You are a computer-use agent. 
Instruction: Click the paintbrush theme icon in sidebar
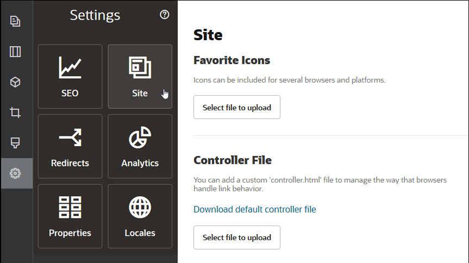click(15, 143)
